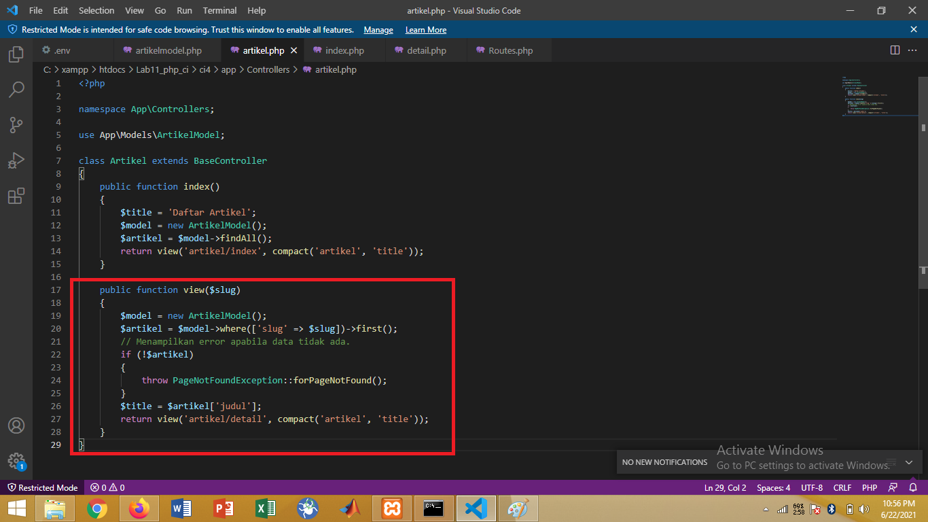Click the notifications bell in the status bar
The width and height of the screenshot is (928, 522).
pyautogui.click(x=912, y=487)
